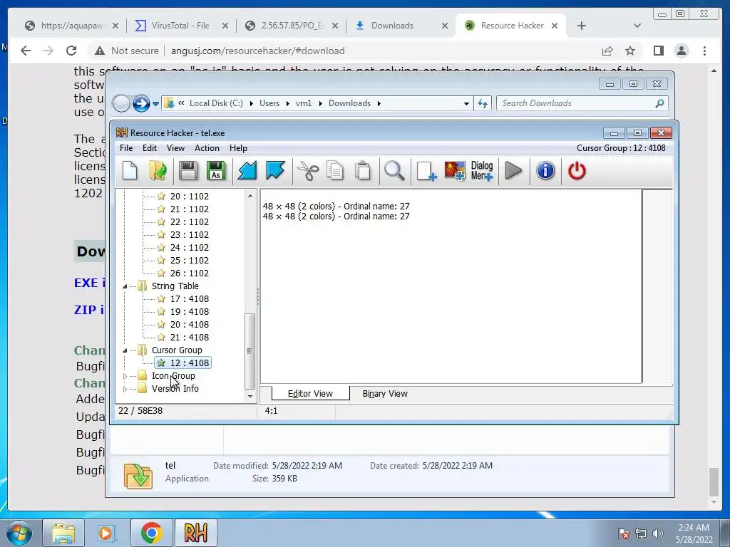
Task: Collapse the Cursor Group tree node
Action: (x=125, y=350)
